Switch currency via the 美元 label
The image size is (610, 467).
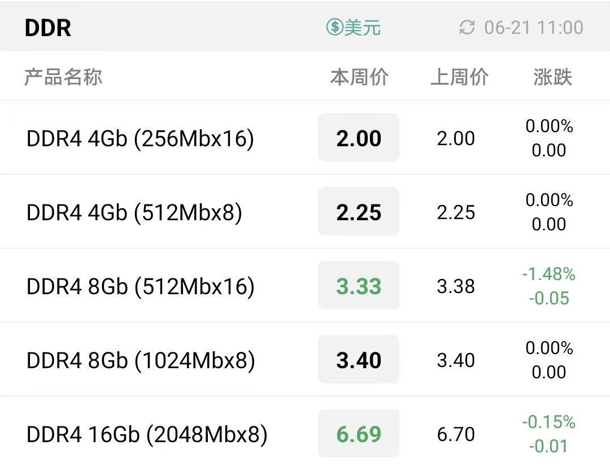coord(362,28)
